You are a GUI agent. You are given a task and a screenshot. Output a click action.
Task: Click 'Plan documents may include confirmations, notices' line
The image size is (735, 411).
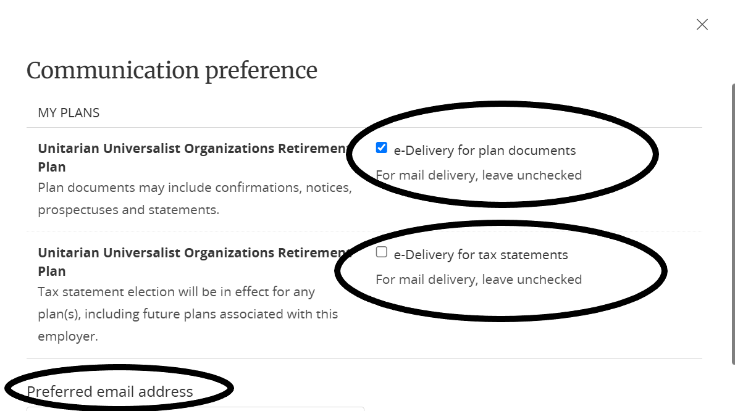pos(195,188)
